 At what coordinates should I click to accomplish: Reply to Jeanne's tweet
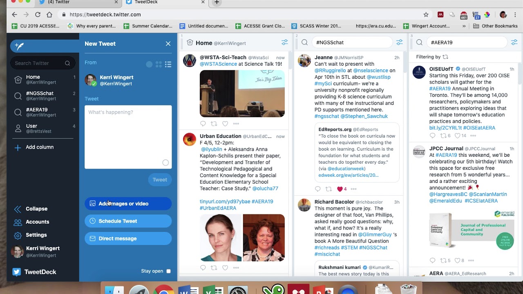pos(318,189)
